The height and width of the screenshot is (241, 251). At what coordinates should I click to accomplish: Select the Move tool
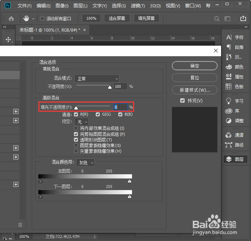8,39
